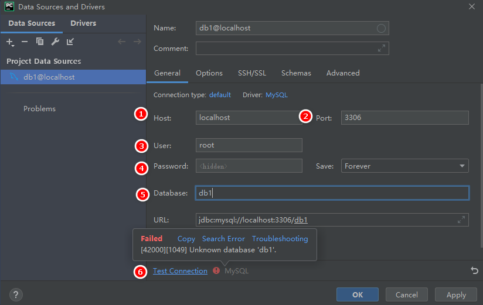Duplicate the data source using copy icon
Screen dimensions: 483x305
tap(40, 42)
